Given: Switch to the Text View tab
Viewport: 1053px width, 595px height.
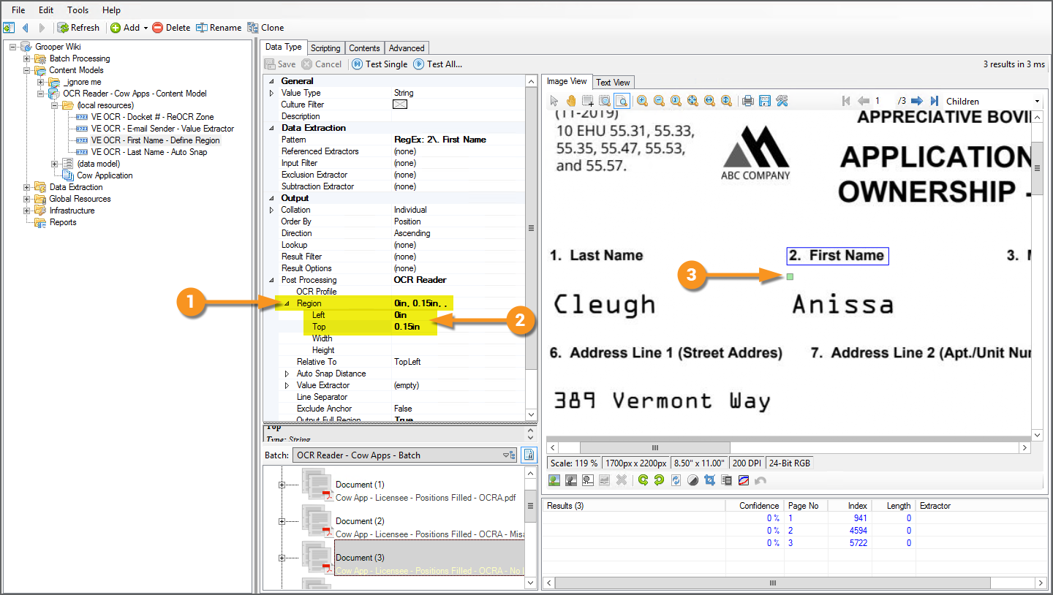Looking at the screenshot, I should click(613, 82).
